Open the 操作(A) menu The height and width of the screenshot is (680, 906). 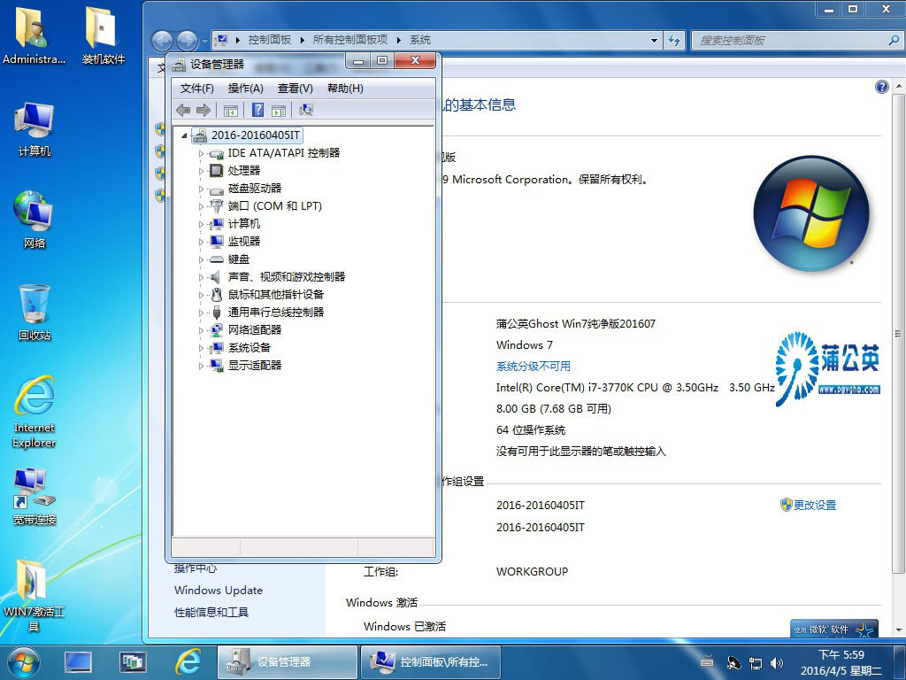(x=245, y=89)
